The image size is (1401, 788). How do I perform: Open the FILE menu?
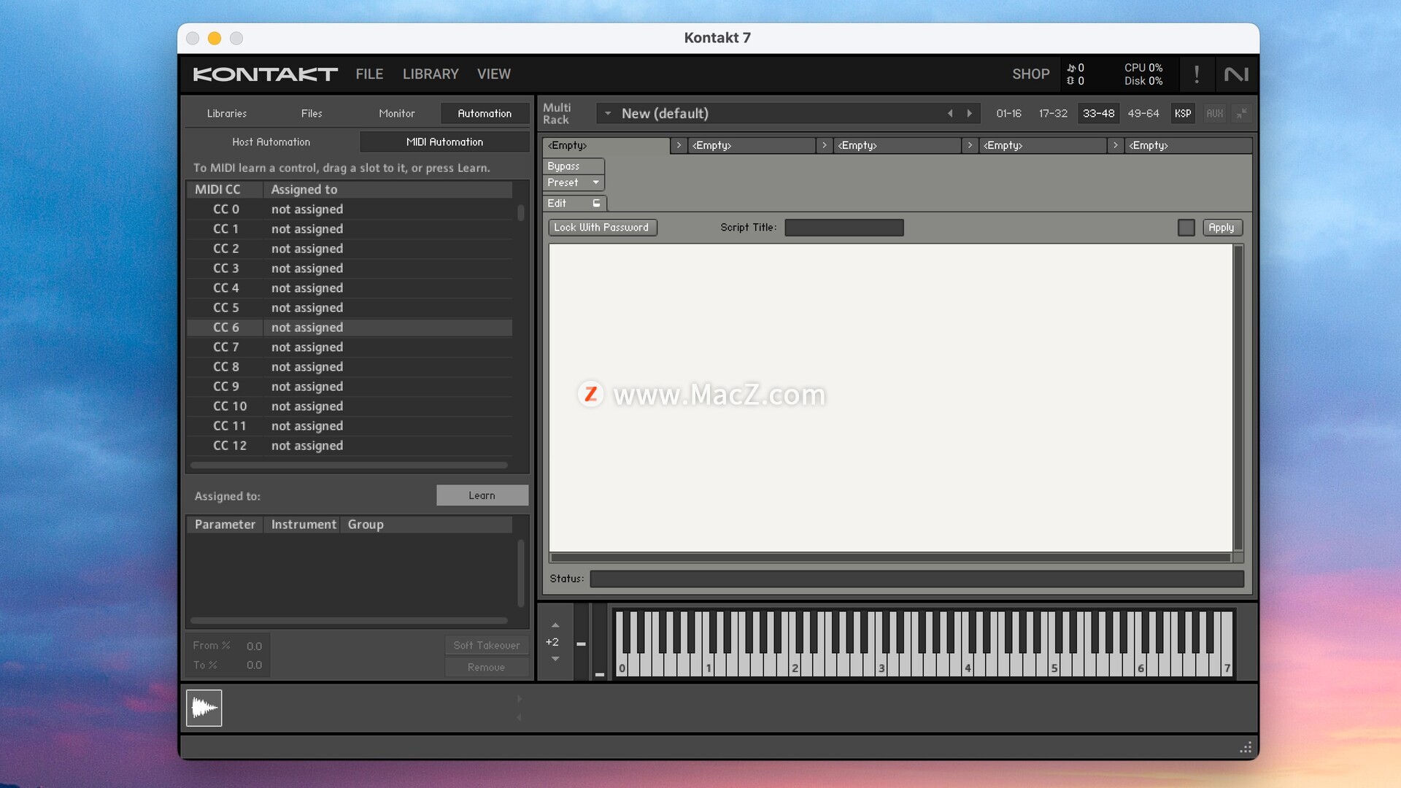pyautogui.click(x=369, y=74)
